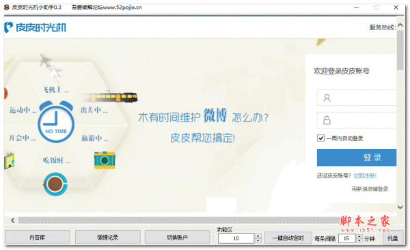
Task: Click the 一键自动定时 button
Action: pyautogui.click(x=288, y=238)
